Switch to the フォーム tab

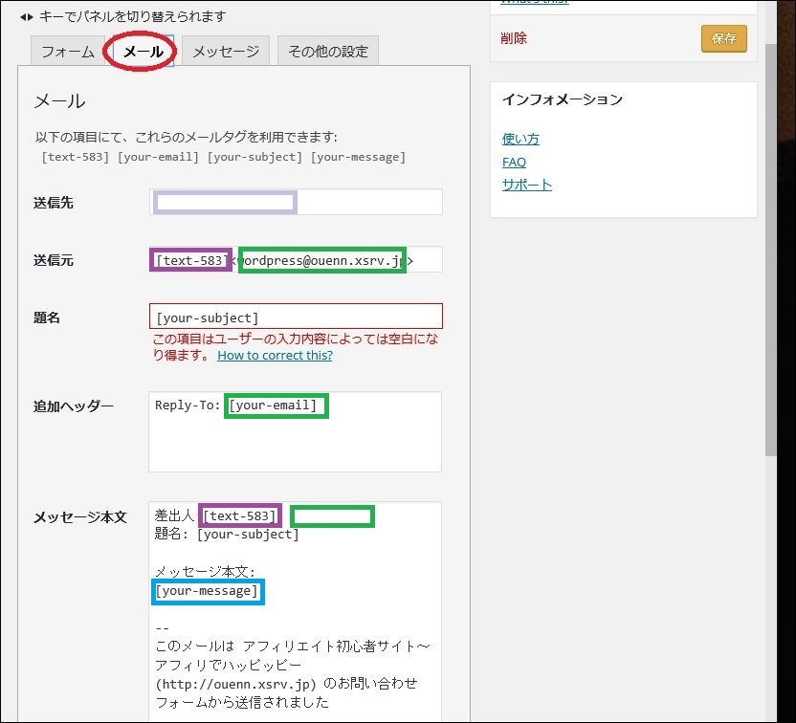click(68, 51)
